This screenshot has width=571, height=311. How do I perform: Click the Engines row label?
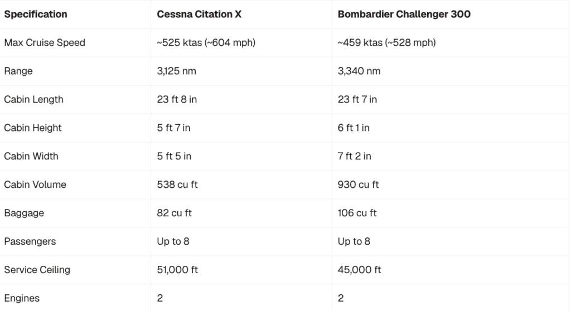pyautogui.click(x=22, y=298)
